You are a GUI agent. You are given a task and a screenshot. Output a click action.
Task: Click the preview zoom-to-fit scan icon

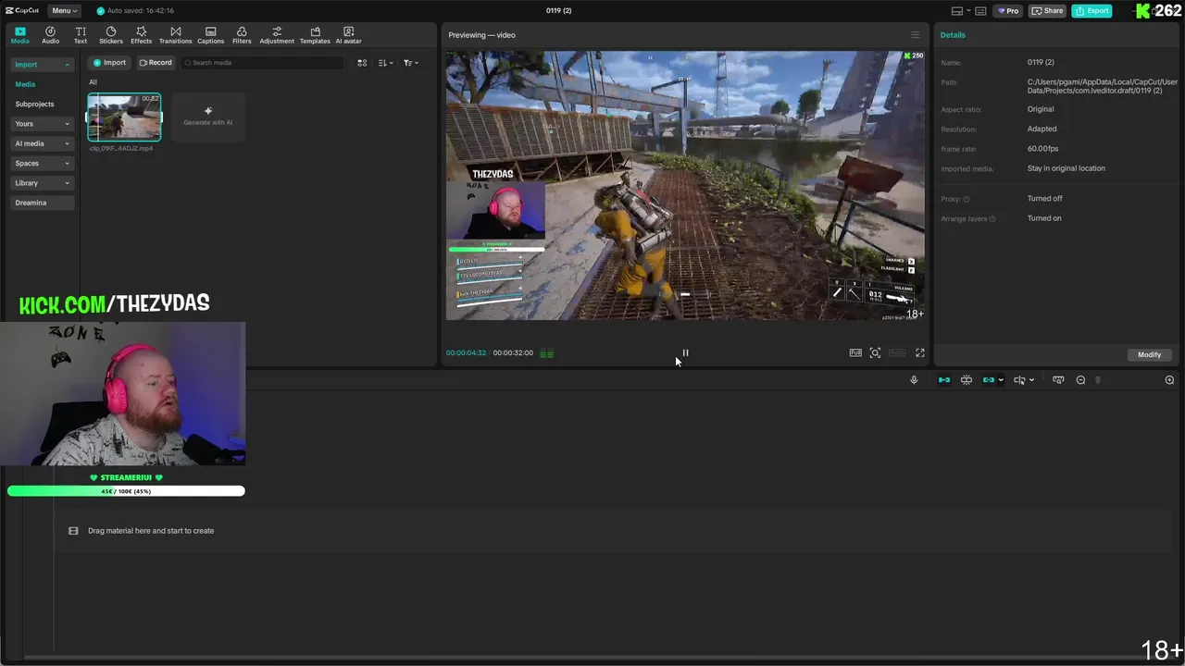(875, 352)
